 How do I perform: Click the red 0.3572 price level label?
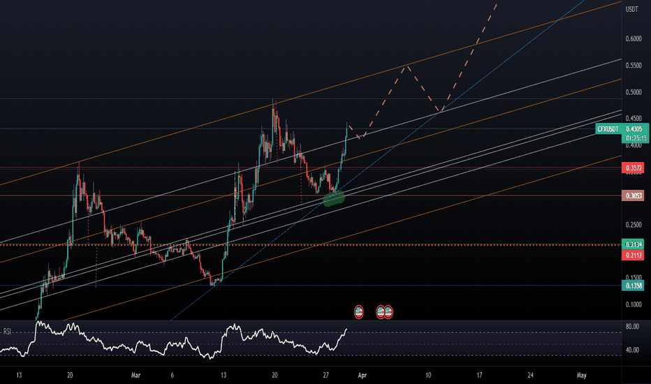(633, 168)
